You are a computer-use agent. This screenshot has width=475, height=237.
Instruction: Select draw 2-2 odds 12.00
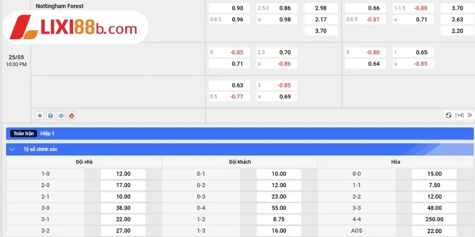pos(434,197)
